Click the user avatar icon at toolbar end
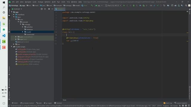191x107 pixels. 189,6
